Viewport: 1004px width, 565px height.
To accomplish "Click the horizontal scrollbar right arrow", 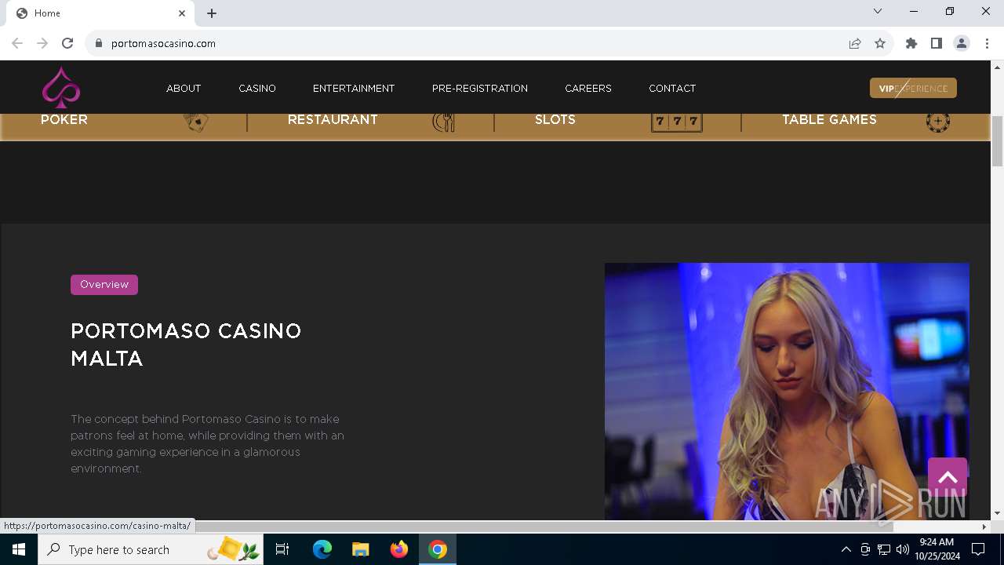I will point(984,527).
